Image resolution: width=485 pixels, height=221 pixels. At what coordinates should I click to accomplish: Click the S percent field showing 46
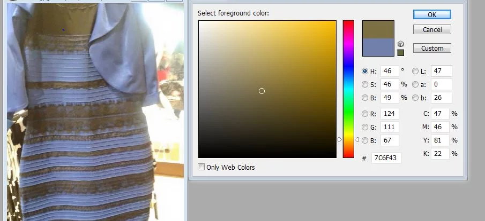390,84
